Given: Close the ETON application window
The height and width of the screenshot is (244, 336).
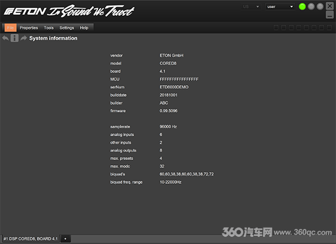Looking at the screenshot, I should click(330, 6).
